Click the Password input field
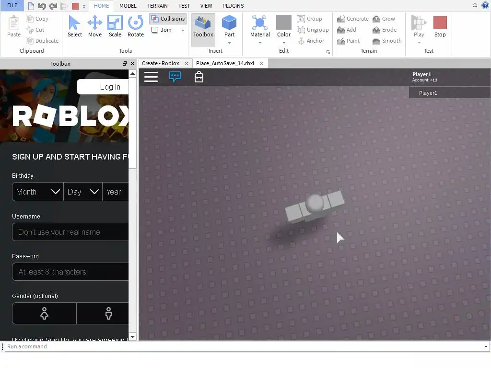Viewport: 491px width, 368px height. pos(70,272)
